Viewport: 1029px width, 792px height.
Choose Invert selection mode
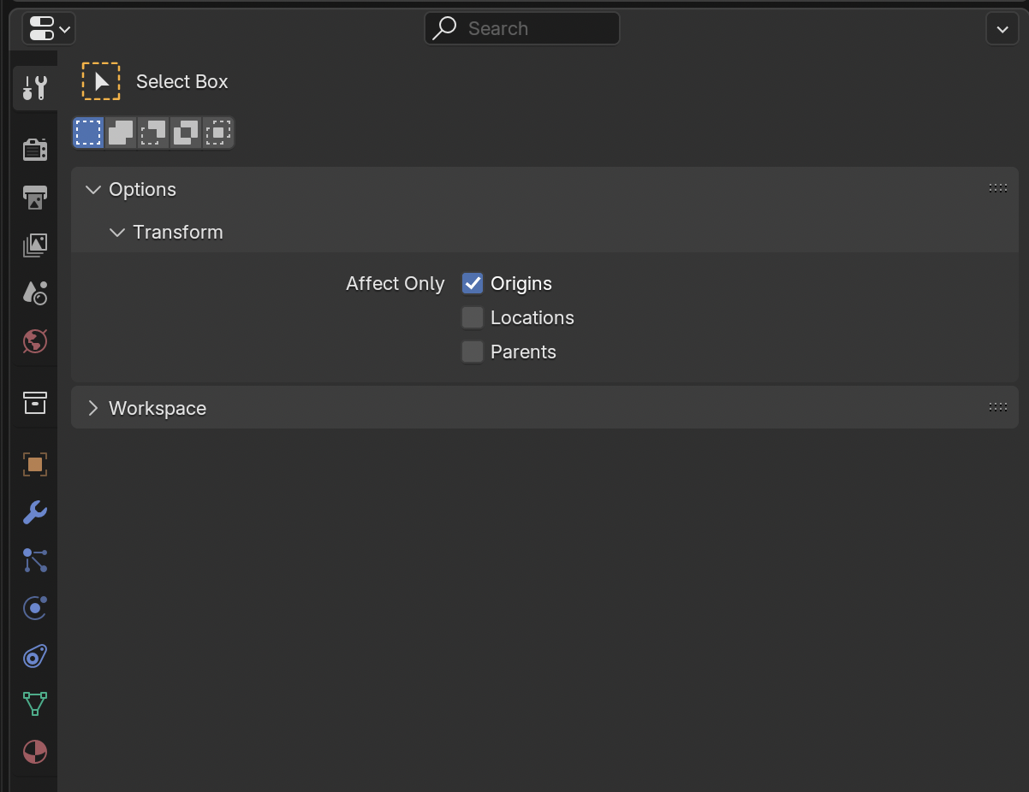[x=186, y=133]
